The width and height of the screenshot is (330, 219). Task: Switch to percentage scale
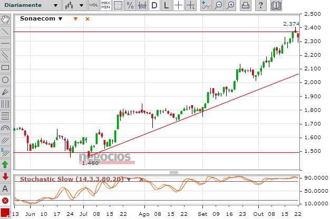tap(130, 5)
